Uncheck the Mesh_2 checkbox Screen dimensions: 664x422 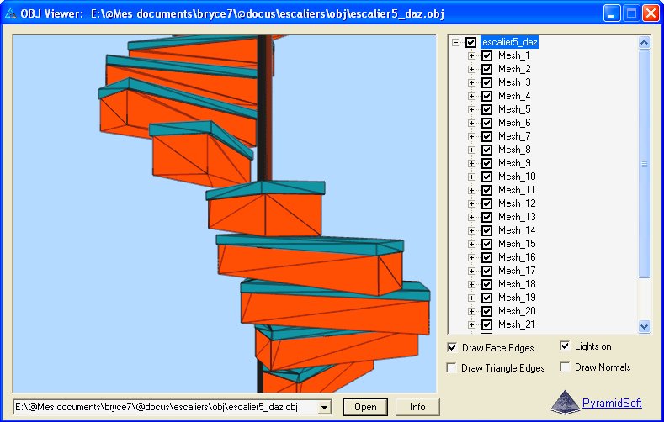click(487, 69)
